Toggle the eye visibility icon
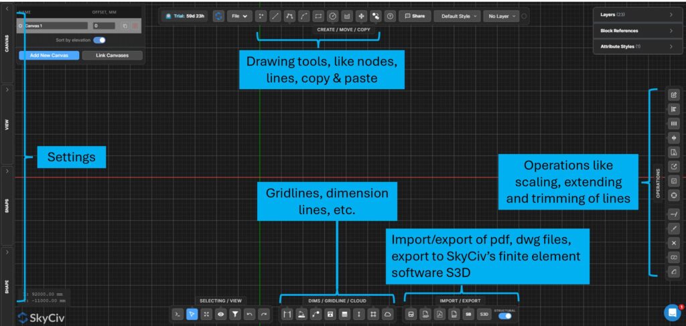 click(220, 314)
